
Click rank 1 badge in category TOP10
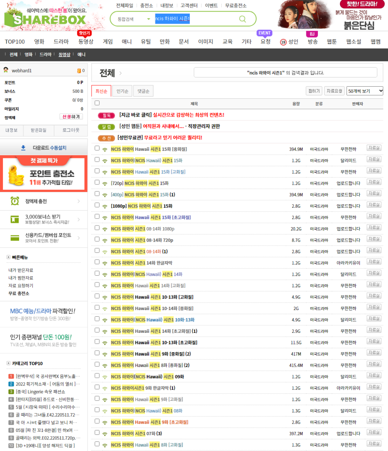[x=11, y=376]
